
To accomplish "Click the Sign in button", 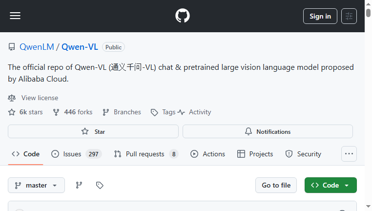I will (320, 16).
